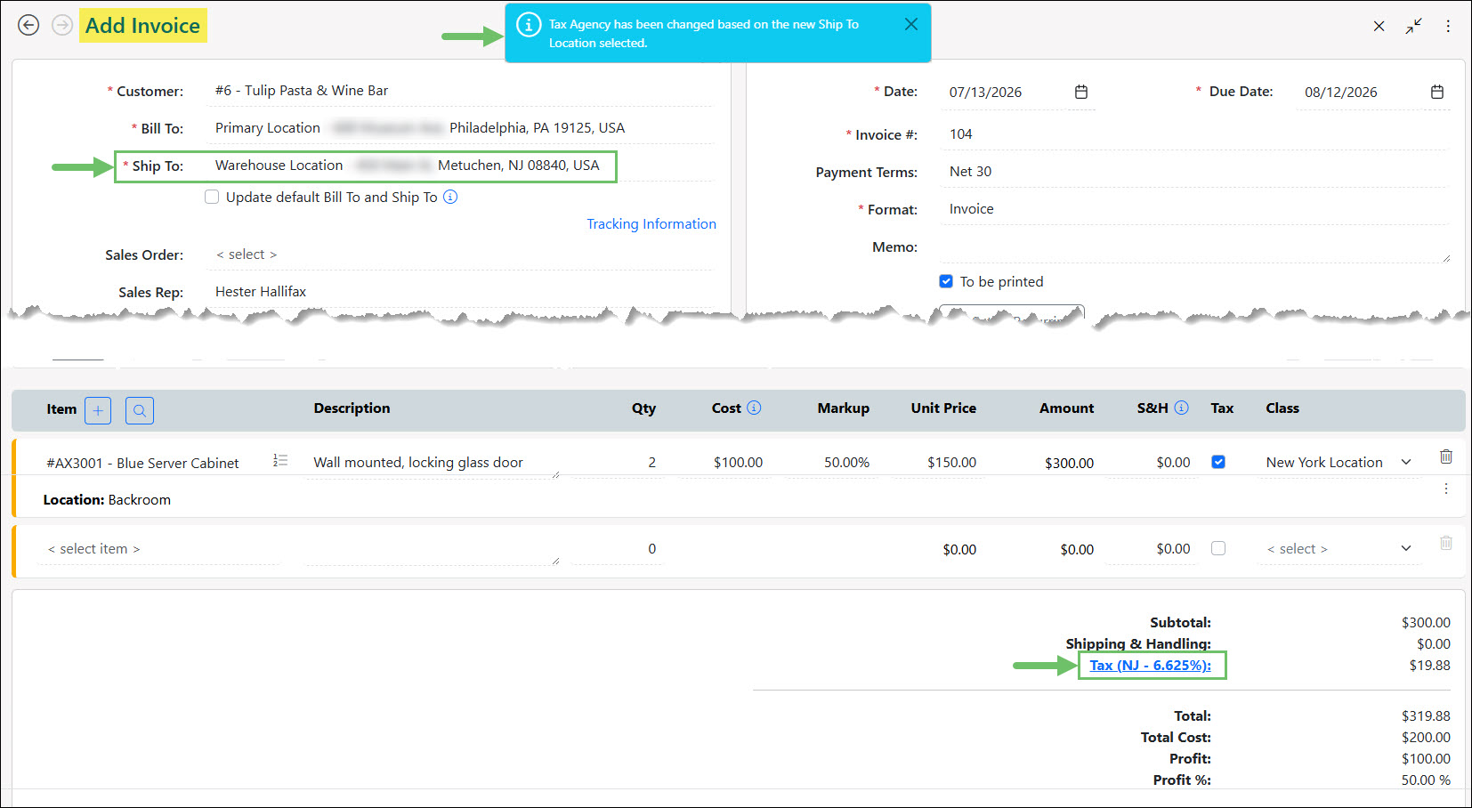
Task: Click the Location: Backroom text
Action: coord(107,500)
